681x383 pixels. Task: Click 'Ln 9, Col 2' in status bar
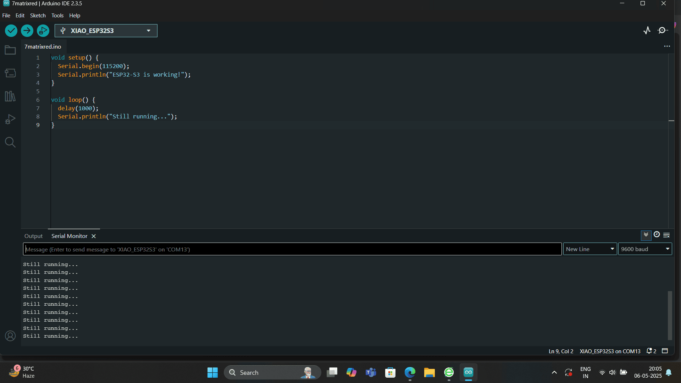pos(561,351)
